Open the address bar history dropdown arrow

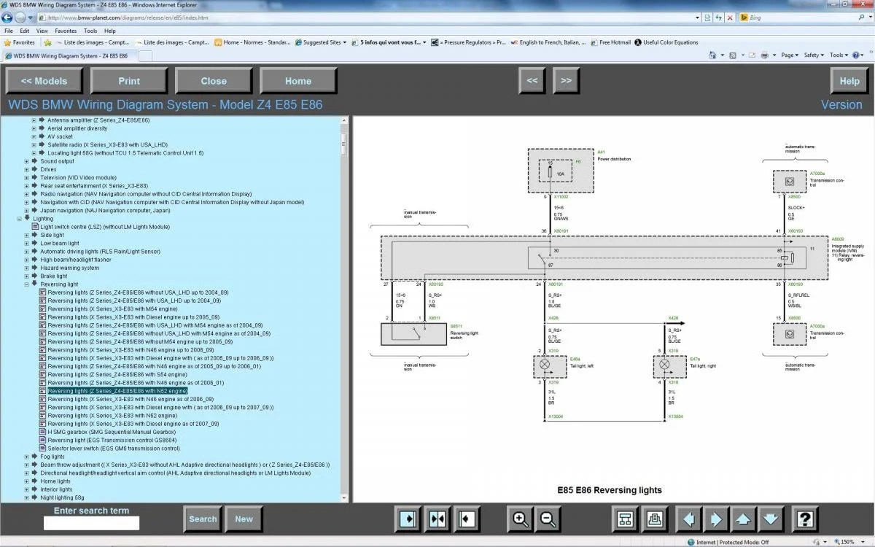(x=697, y=17)
